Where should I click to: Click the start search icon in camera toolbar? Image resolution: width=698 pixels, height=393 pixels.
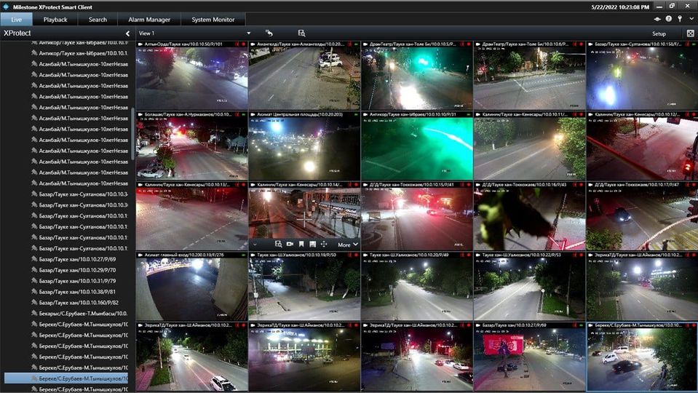(279, 245)
